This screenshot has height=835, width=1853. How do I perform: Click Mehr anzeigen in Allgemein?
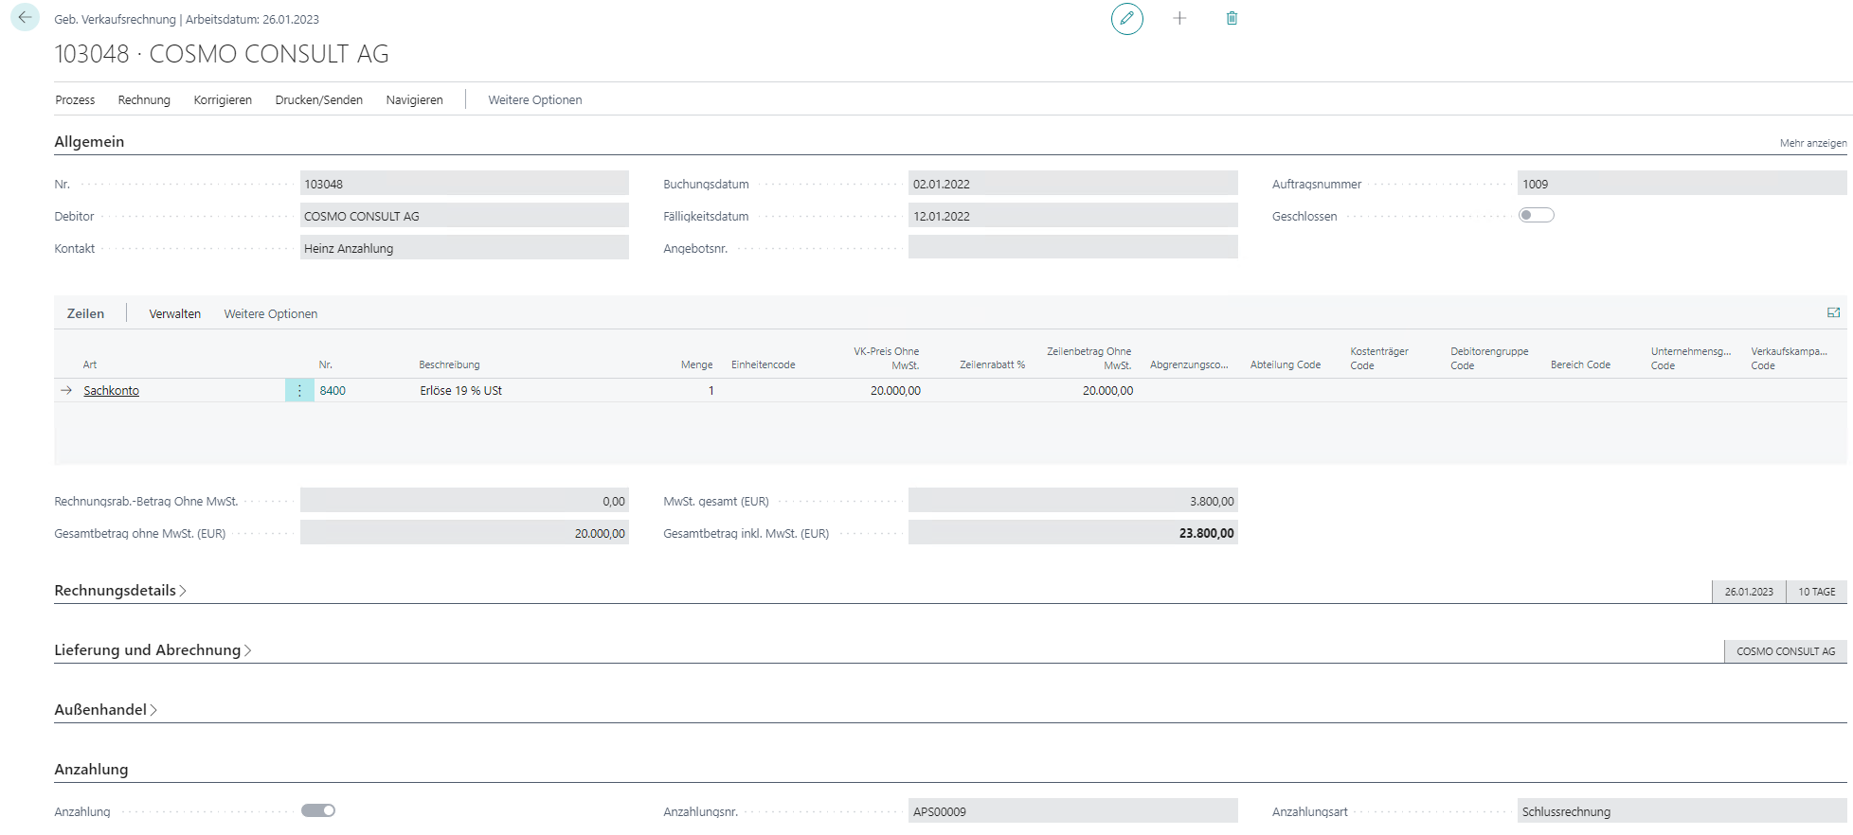[1812, 143]
